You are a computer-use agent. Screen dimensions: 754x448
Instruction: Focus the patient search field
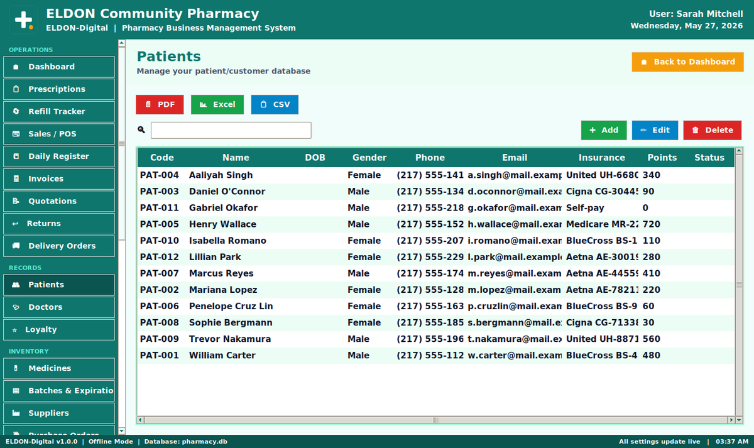tap(231, 130)
